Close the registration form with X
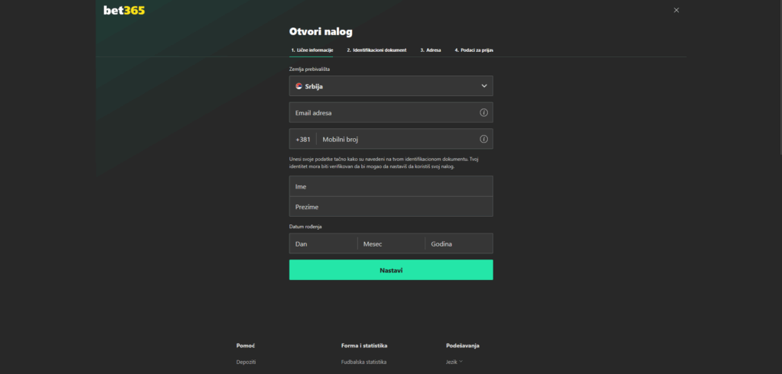Viewport: 782px width, 374px height. pyautogui.click(x=676, y=10)
